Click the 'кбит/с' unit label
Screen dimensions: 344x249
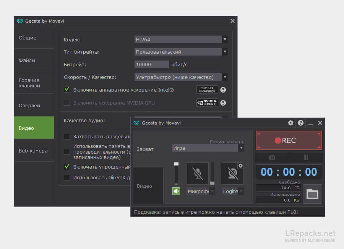tap(180, 64)
